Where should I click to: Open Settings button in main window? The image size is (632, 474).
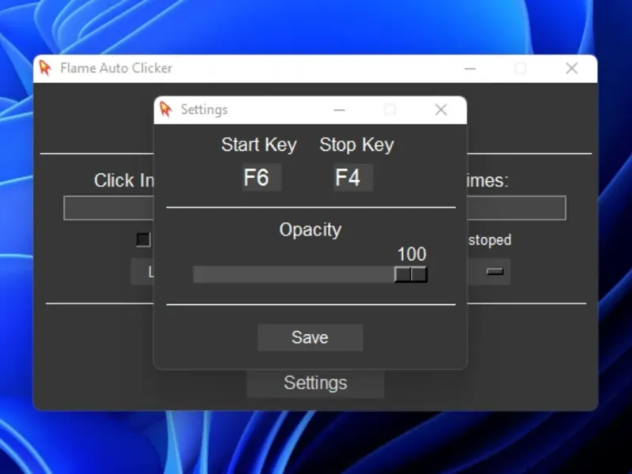(315, 383)
